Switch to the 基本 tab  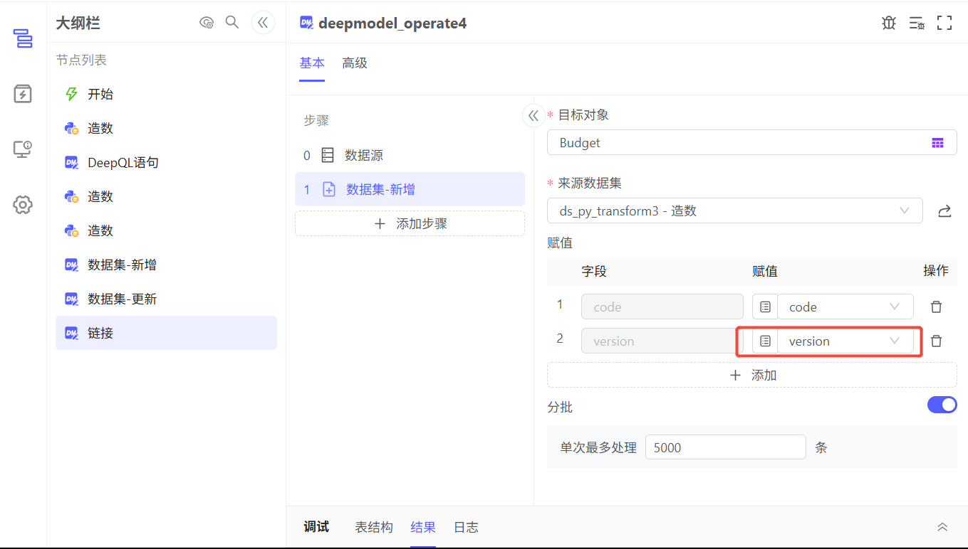click(312, 63)
